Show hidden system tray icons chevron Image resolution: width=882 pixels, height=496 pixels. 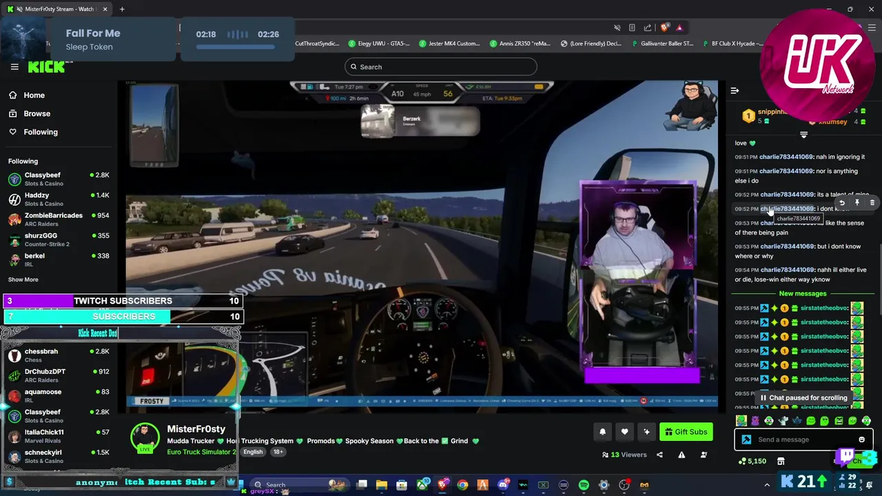pyautogui.click(x=767, y=485)
